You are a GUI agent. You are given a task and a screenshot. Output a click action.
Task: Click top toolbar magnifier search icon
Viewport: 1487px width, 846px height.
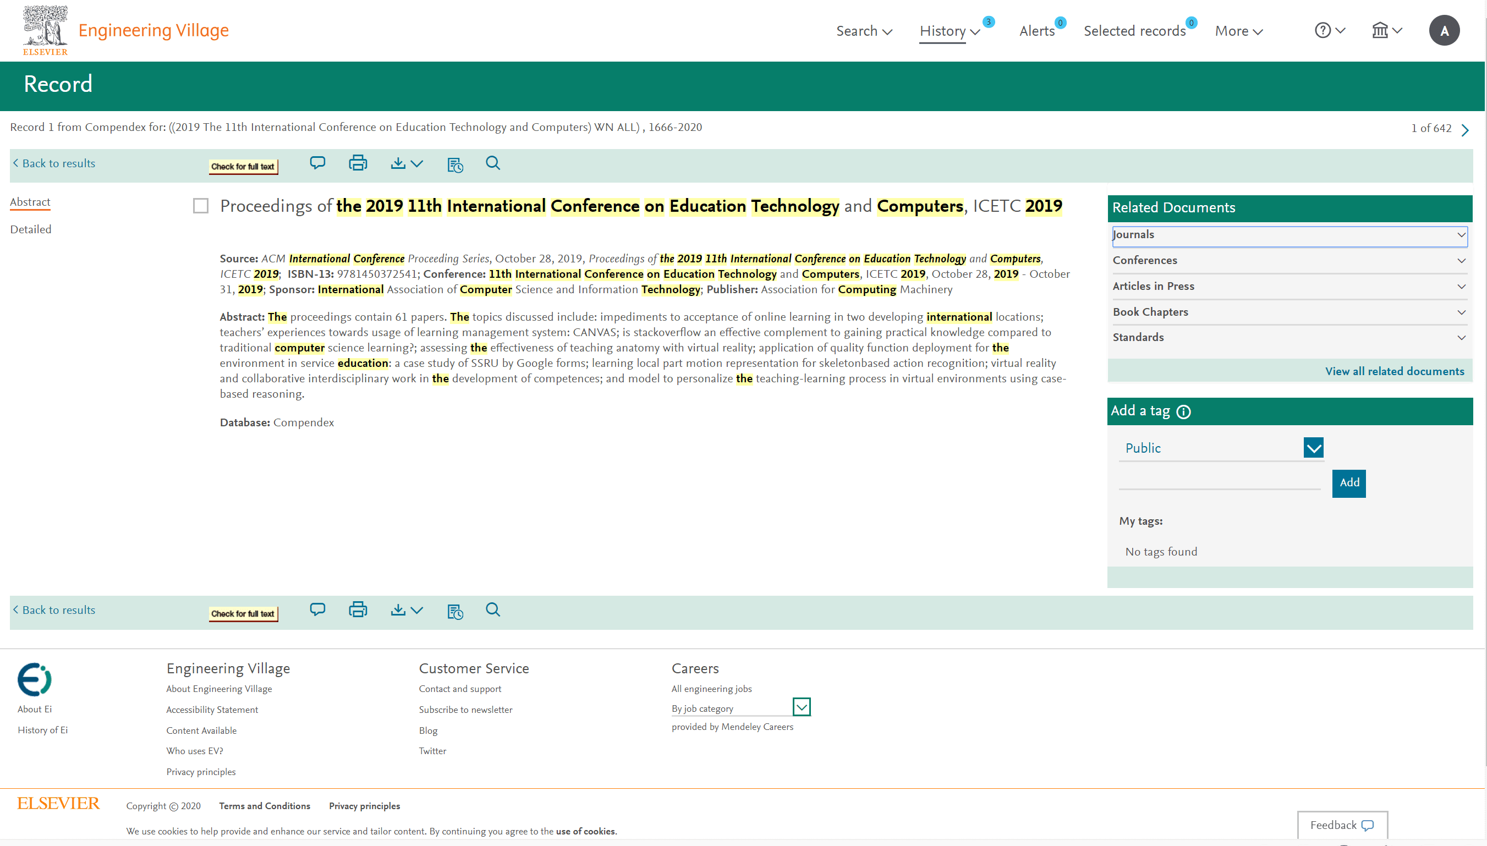(x=493, y=163)
